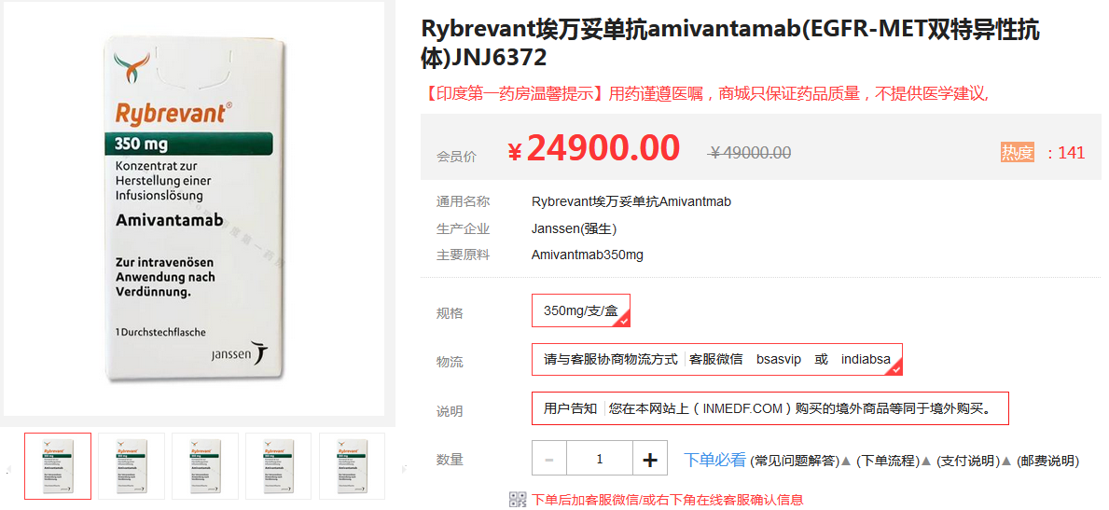The width and height of the screenshot is (1109, 510).
Task: Expand the 下单流程 order process section
Action: 887,461
